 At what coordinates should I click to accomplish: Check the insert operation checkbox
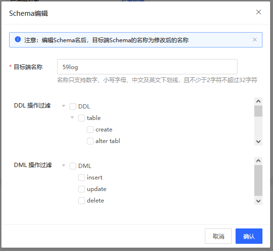point(82,178)
